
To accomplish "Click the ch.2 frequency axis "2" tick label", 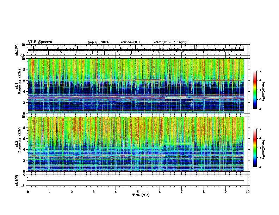I will coord(25,161).
